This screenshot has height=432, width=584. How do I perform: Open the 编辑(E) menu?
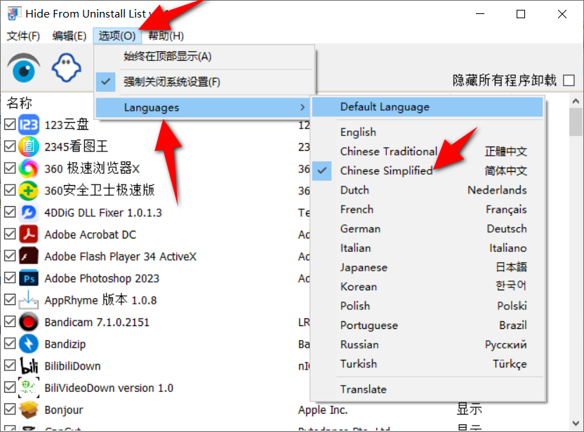coord(69,36)
